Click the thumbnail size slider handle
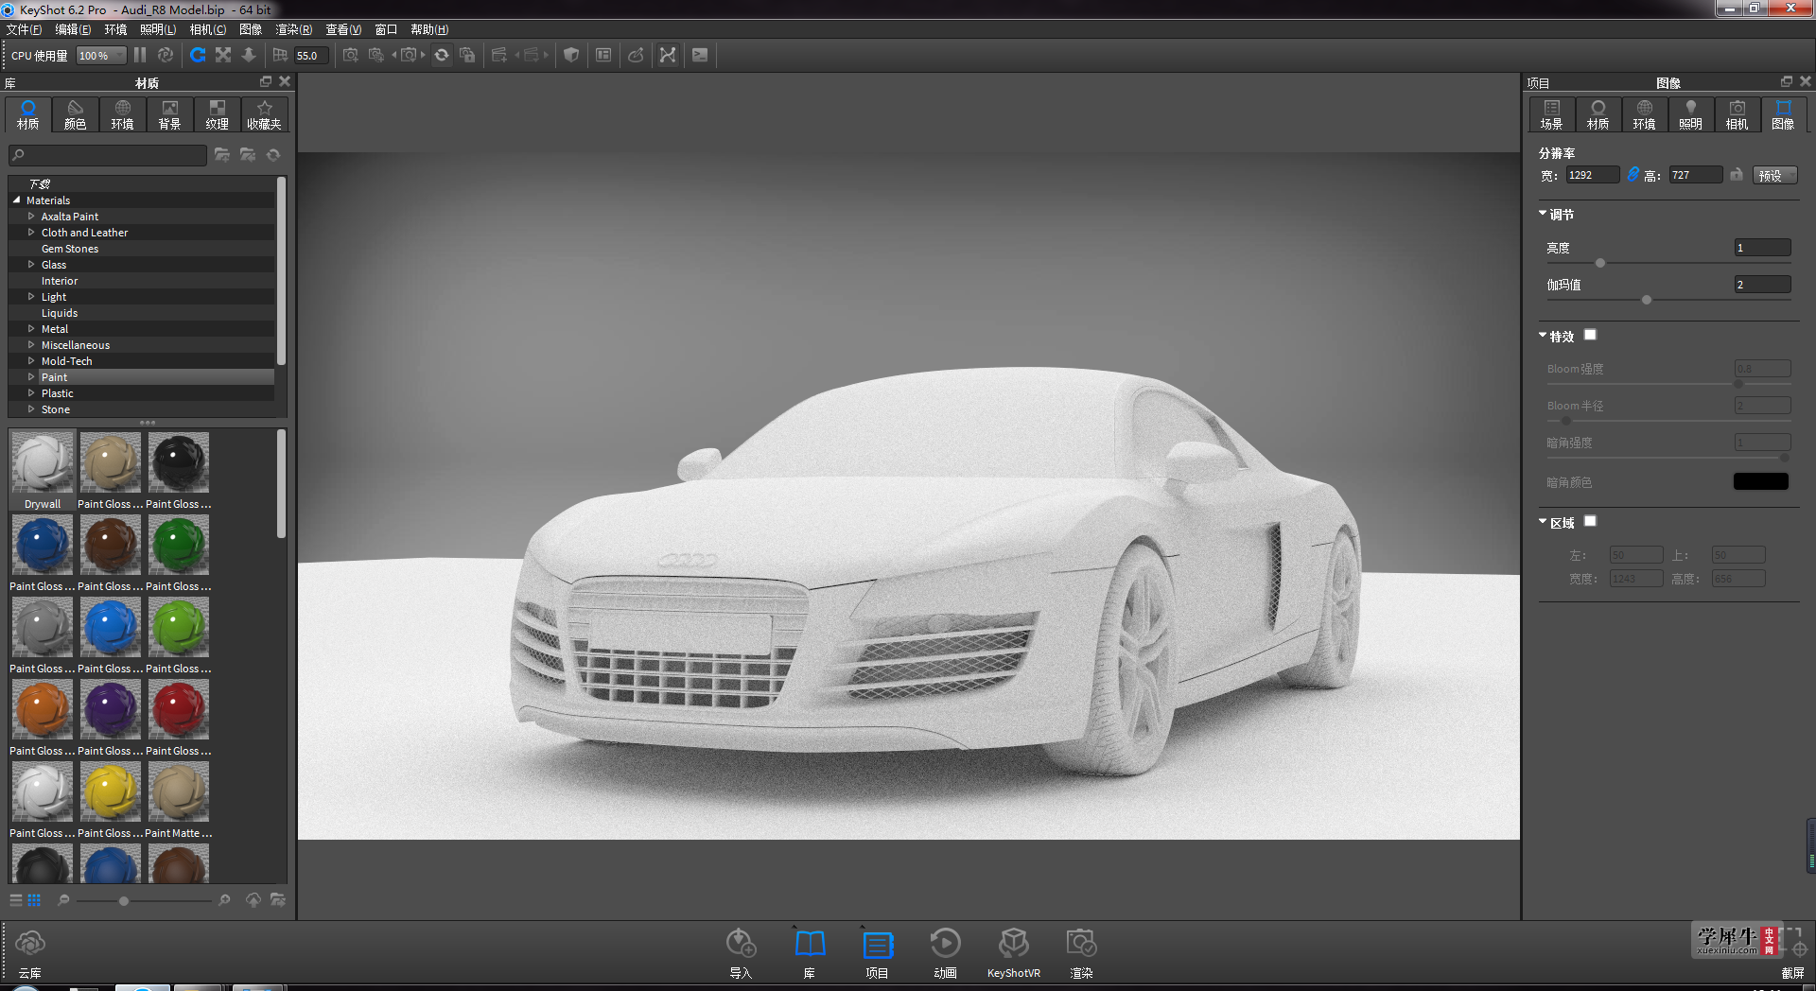 tap(124, 901)
